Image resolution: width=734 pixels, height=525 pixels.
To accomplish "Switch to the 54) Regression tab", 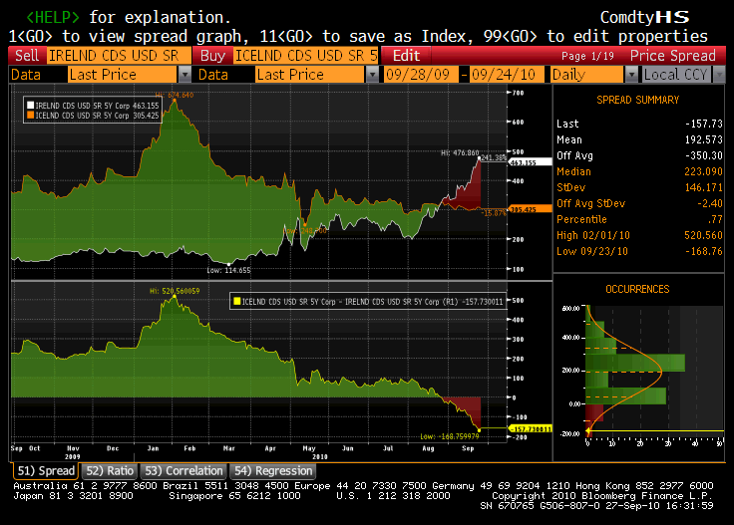I will (273, 471).
